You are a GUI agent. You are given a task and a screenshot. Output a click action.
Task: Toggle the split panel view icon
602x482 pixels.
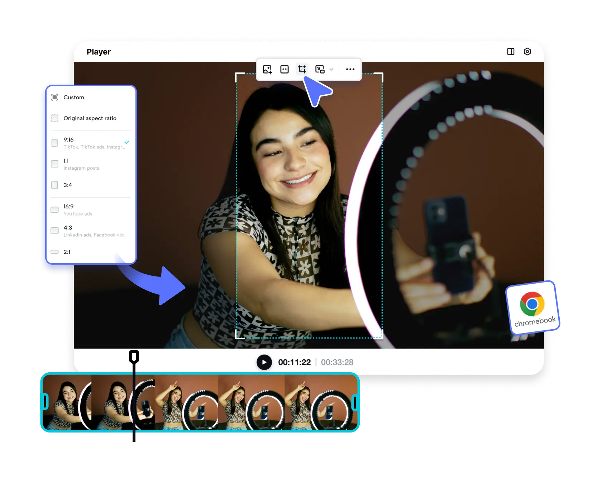point(510,52)
